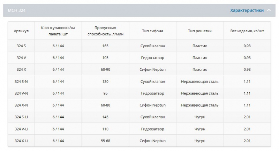Screen dimensions: 279x151
Task: Select the 324 S-Li article cell
Action: 21,117
